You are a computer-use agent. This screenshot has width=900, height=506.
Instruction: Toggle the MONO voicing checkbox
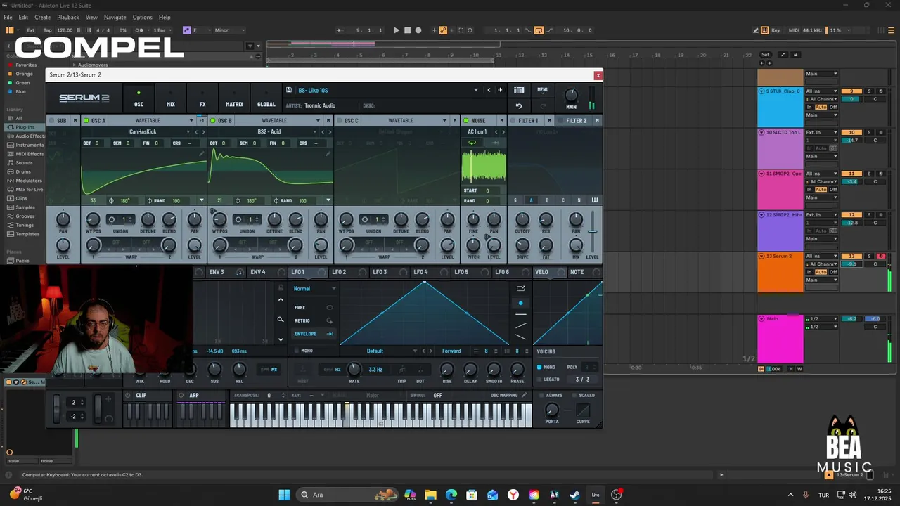click(x=539, y=367)
